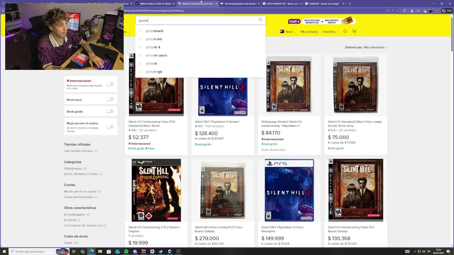Click the browser zoom magnifier icon

[x=388, y=11]
